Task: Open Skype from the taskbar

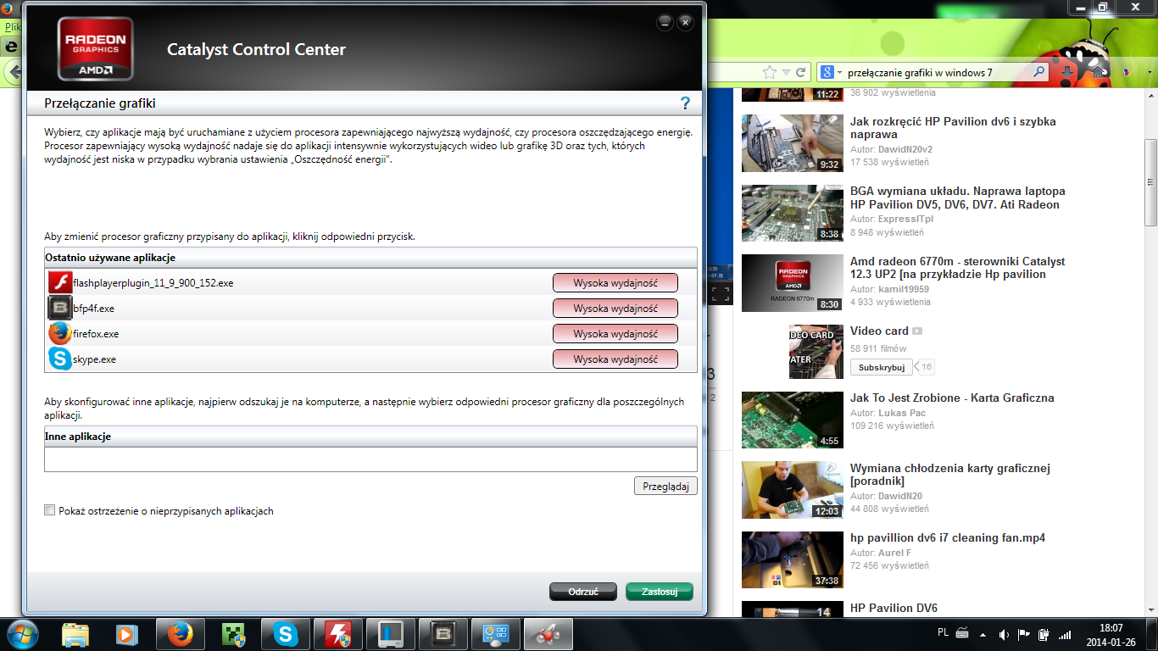Action: (285, 634)
